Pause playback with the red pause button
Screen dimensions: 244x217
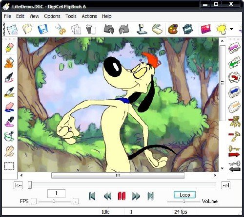tap(122, 196)
